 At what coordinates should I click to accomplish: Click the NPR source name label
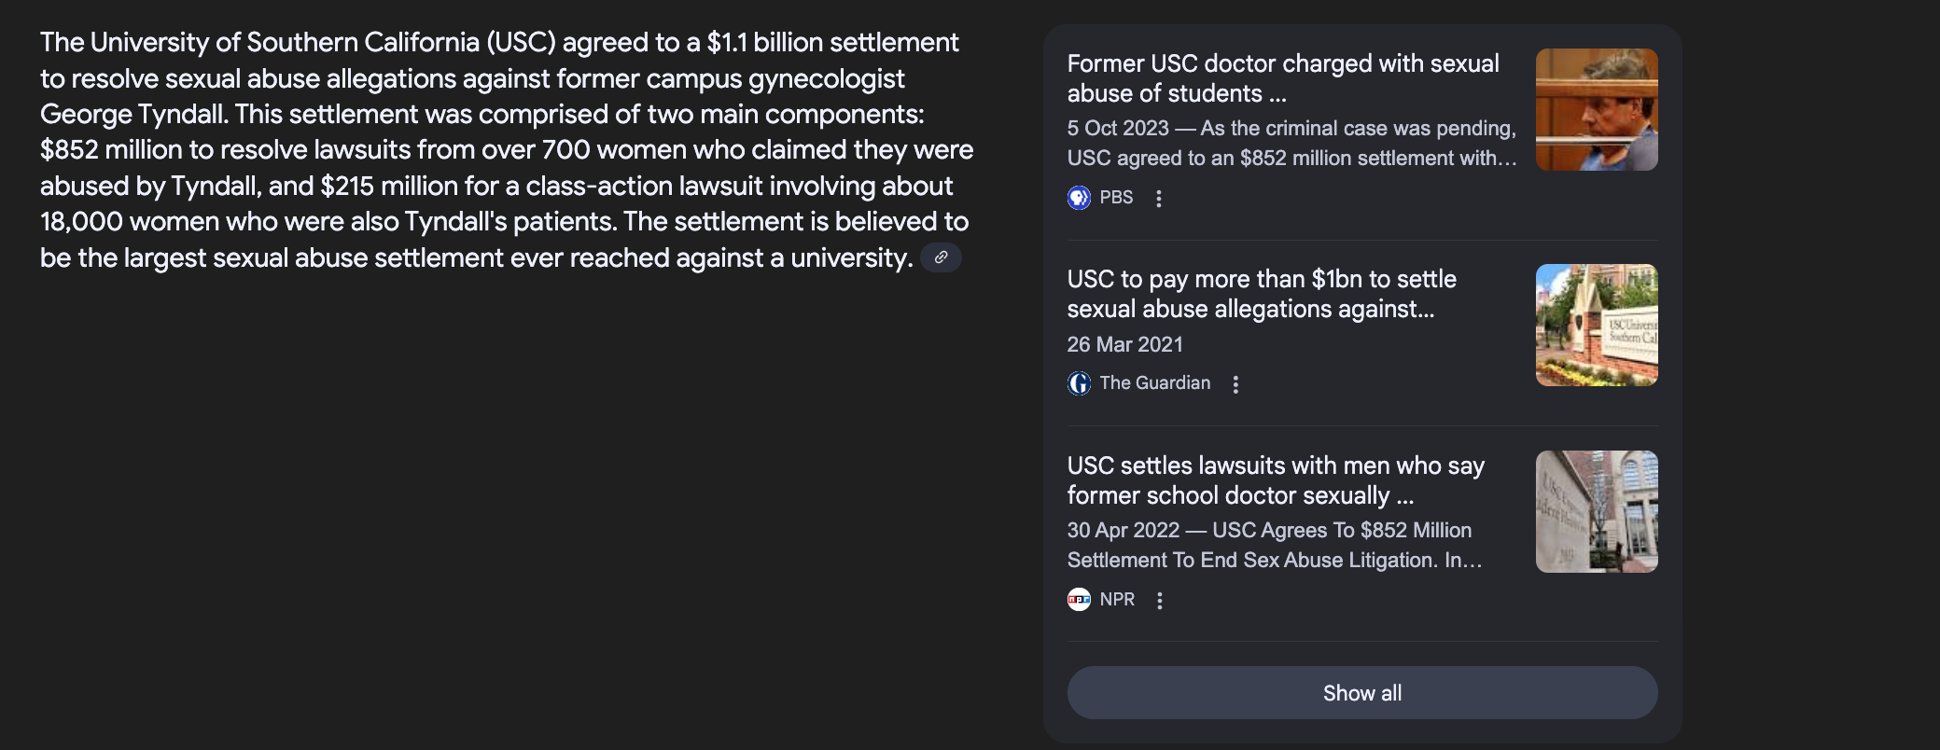[1117, 600]
